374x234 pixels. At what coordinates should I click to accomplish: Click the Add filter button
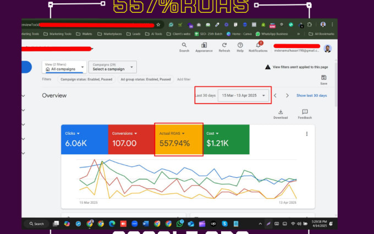(x=184, y=79)
